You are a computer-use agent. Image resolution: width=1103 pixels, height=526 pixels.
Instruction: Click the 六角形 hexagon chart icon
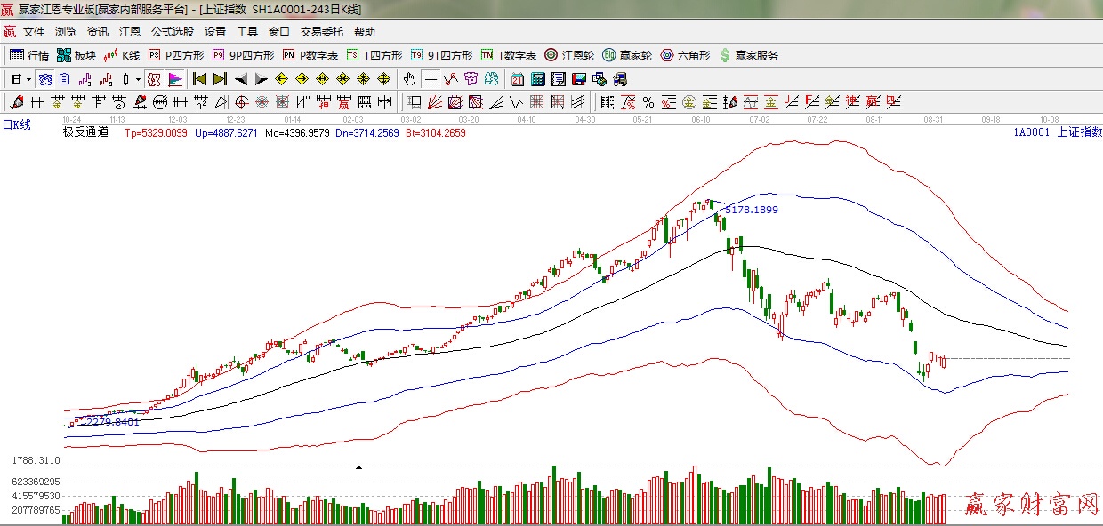click(684, 55)
